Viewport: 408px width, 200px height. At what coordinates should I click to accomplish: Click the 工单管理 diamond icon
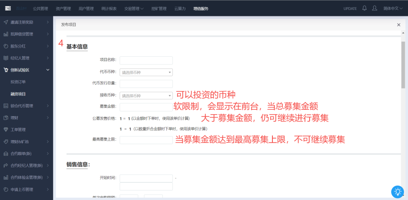tap(6, 130)
